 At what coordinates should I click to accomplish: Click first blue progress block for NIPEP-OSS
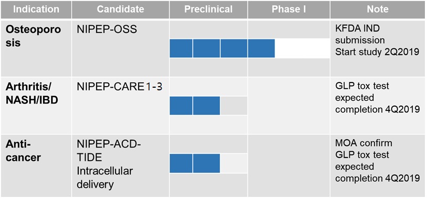click(x=181, y=48)
